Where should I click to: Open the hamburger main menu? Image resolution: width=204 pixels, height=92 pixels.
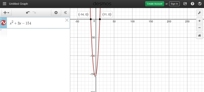[5, 4]
